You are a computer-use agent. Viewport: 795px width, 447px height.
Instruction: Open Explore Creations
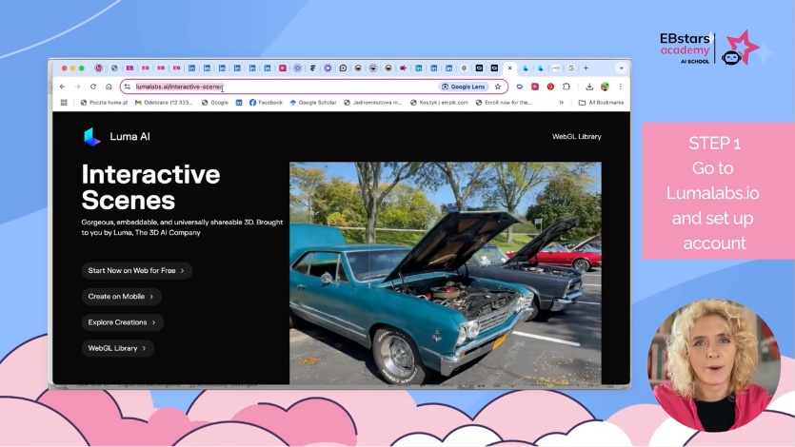pos(123,322)
